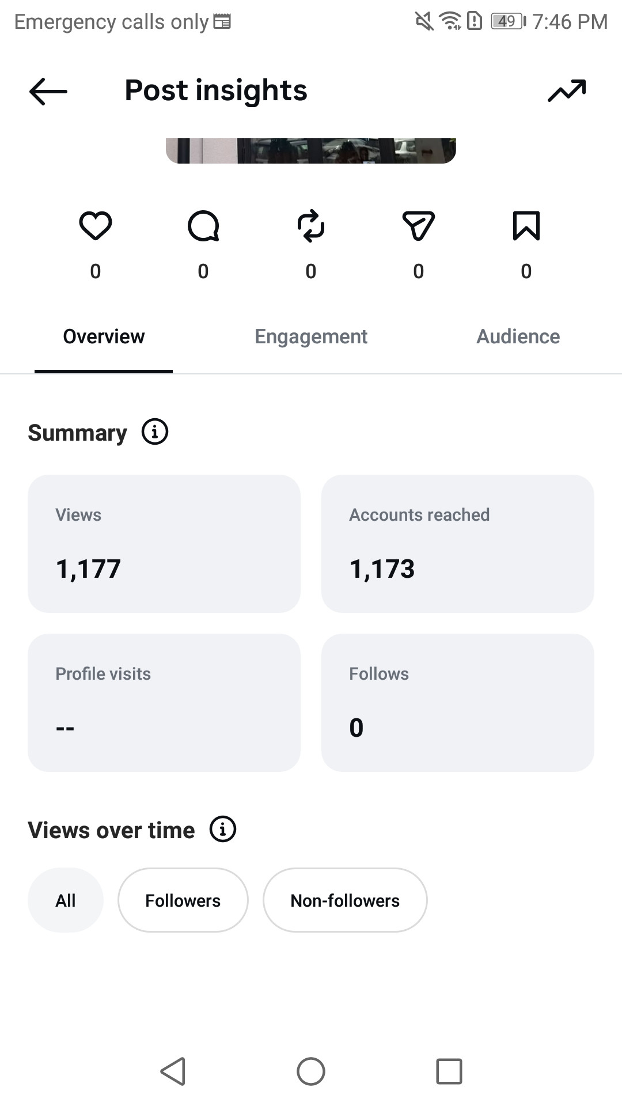Screen dimensions: 622x1106
Task: Tap the paper plane shares icon
Action: click(419, 225)
